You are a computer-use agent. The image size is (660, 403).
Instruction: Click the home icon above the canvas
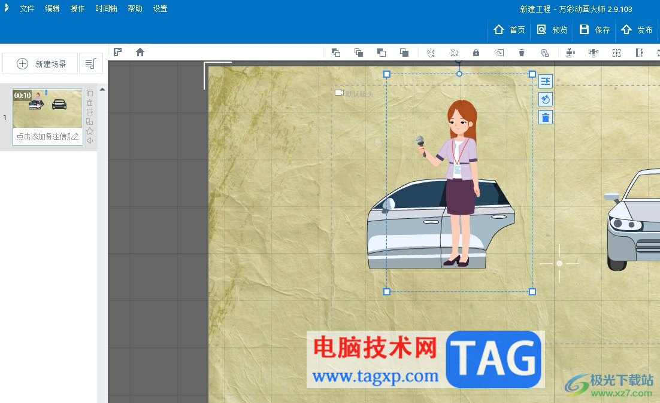(x=140, y=52)
